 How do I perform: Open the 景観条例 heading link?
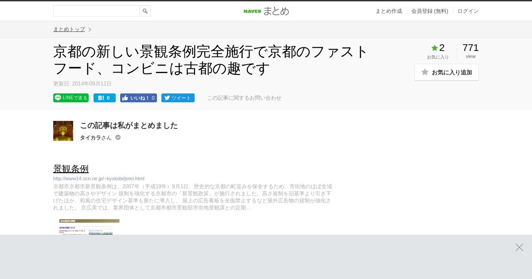point(71,169)
